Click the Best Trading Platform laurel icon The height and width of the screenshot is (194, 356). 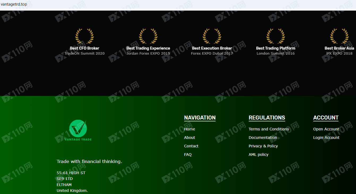(x=276, y=36)
